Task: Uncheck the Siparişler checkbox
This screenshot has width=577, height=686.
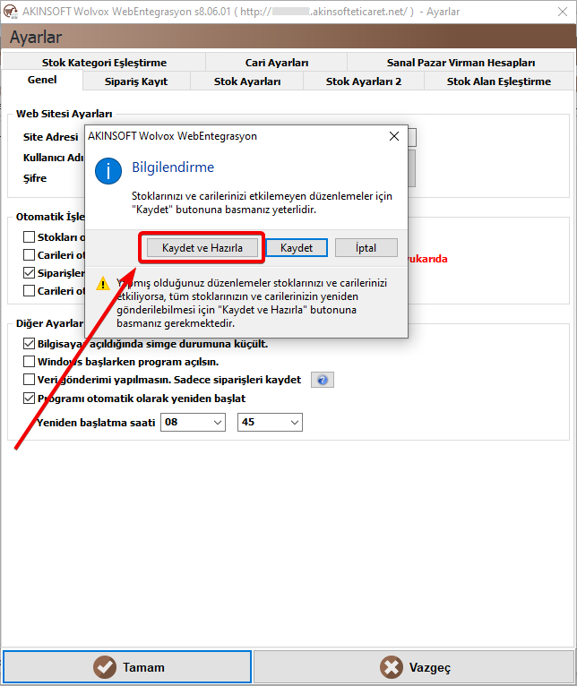Action: 29,273
